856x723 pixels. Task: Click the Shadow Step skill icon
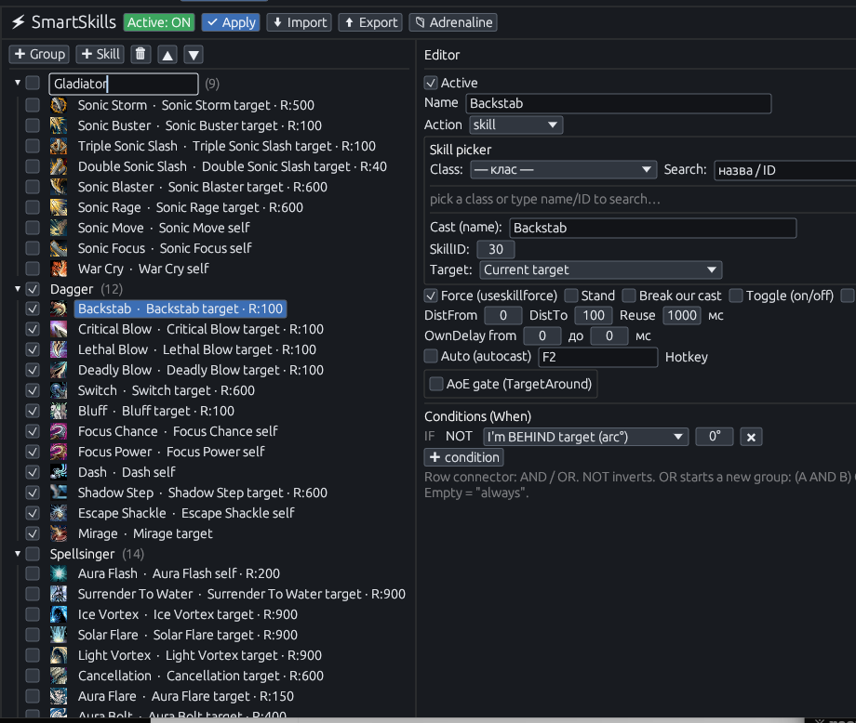pyautogui.click(x=59, y=493)
